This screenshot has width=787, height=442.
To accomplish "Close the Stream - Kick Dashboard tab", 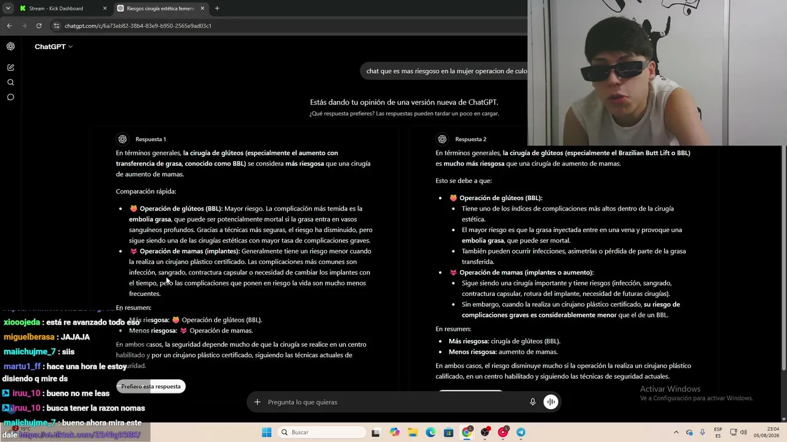I will pos(105,9).
